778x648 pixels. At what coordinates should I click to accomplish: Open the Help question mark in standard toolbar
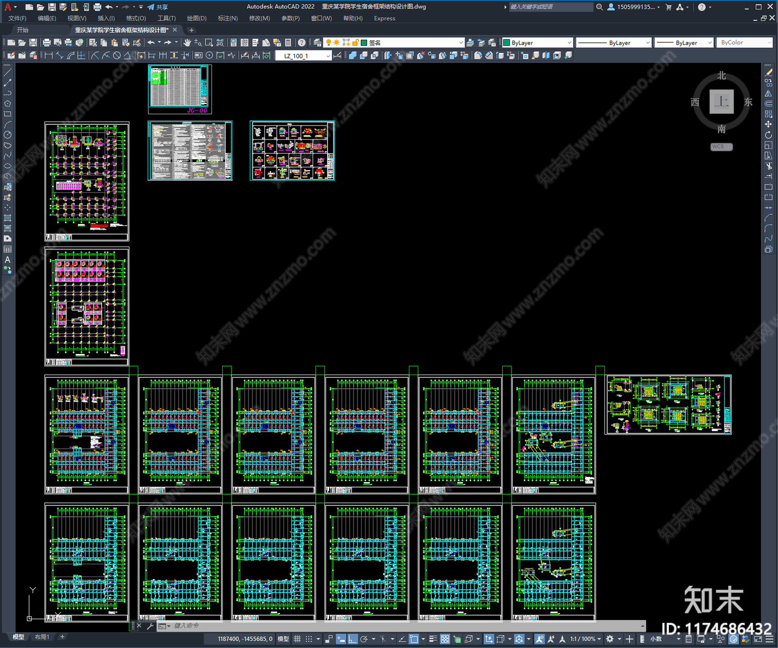[302, 43]
